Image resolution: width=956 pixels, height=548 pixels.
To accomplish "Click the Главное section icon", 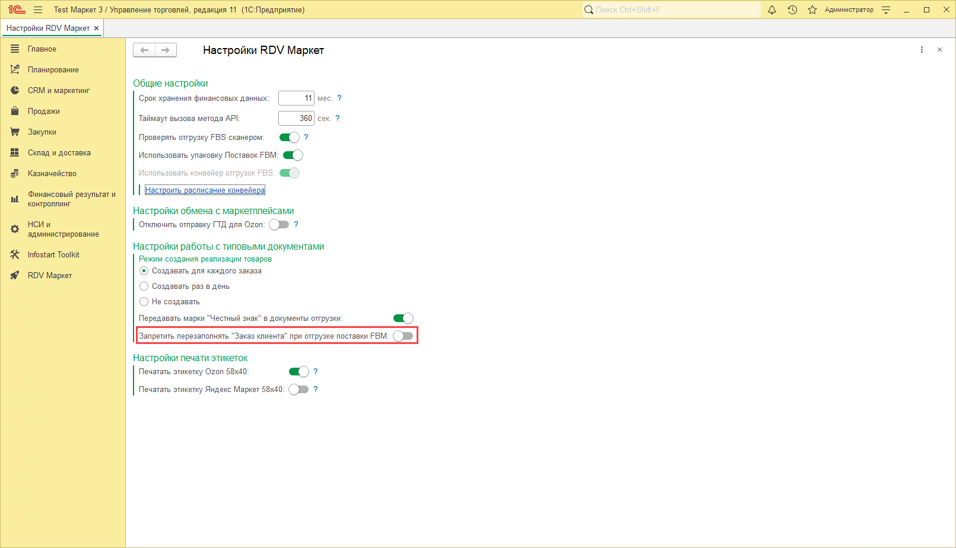I will click(x=15, y=49).
